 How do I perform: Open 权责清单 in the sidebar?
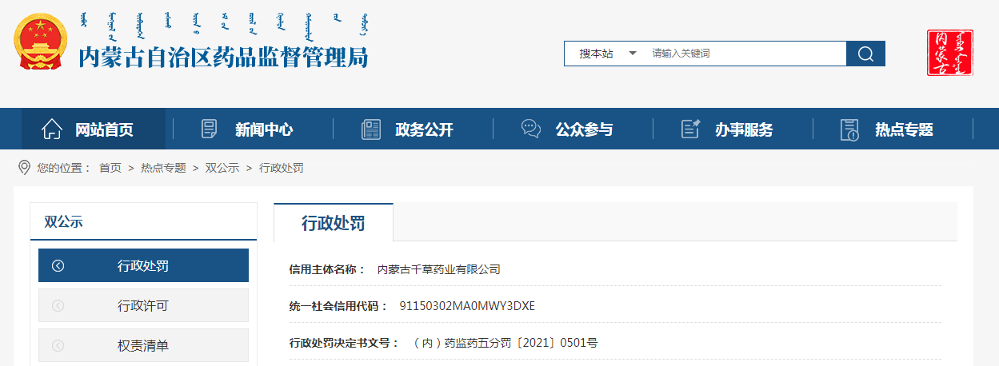point(143,345)
